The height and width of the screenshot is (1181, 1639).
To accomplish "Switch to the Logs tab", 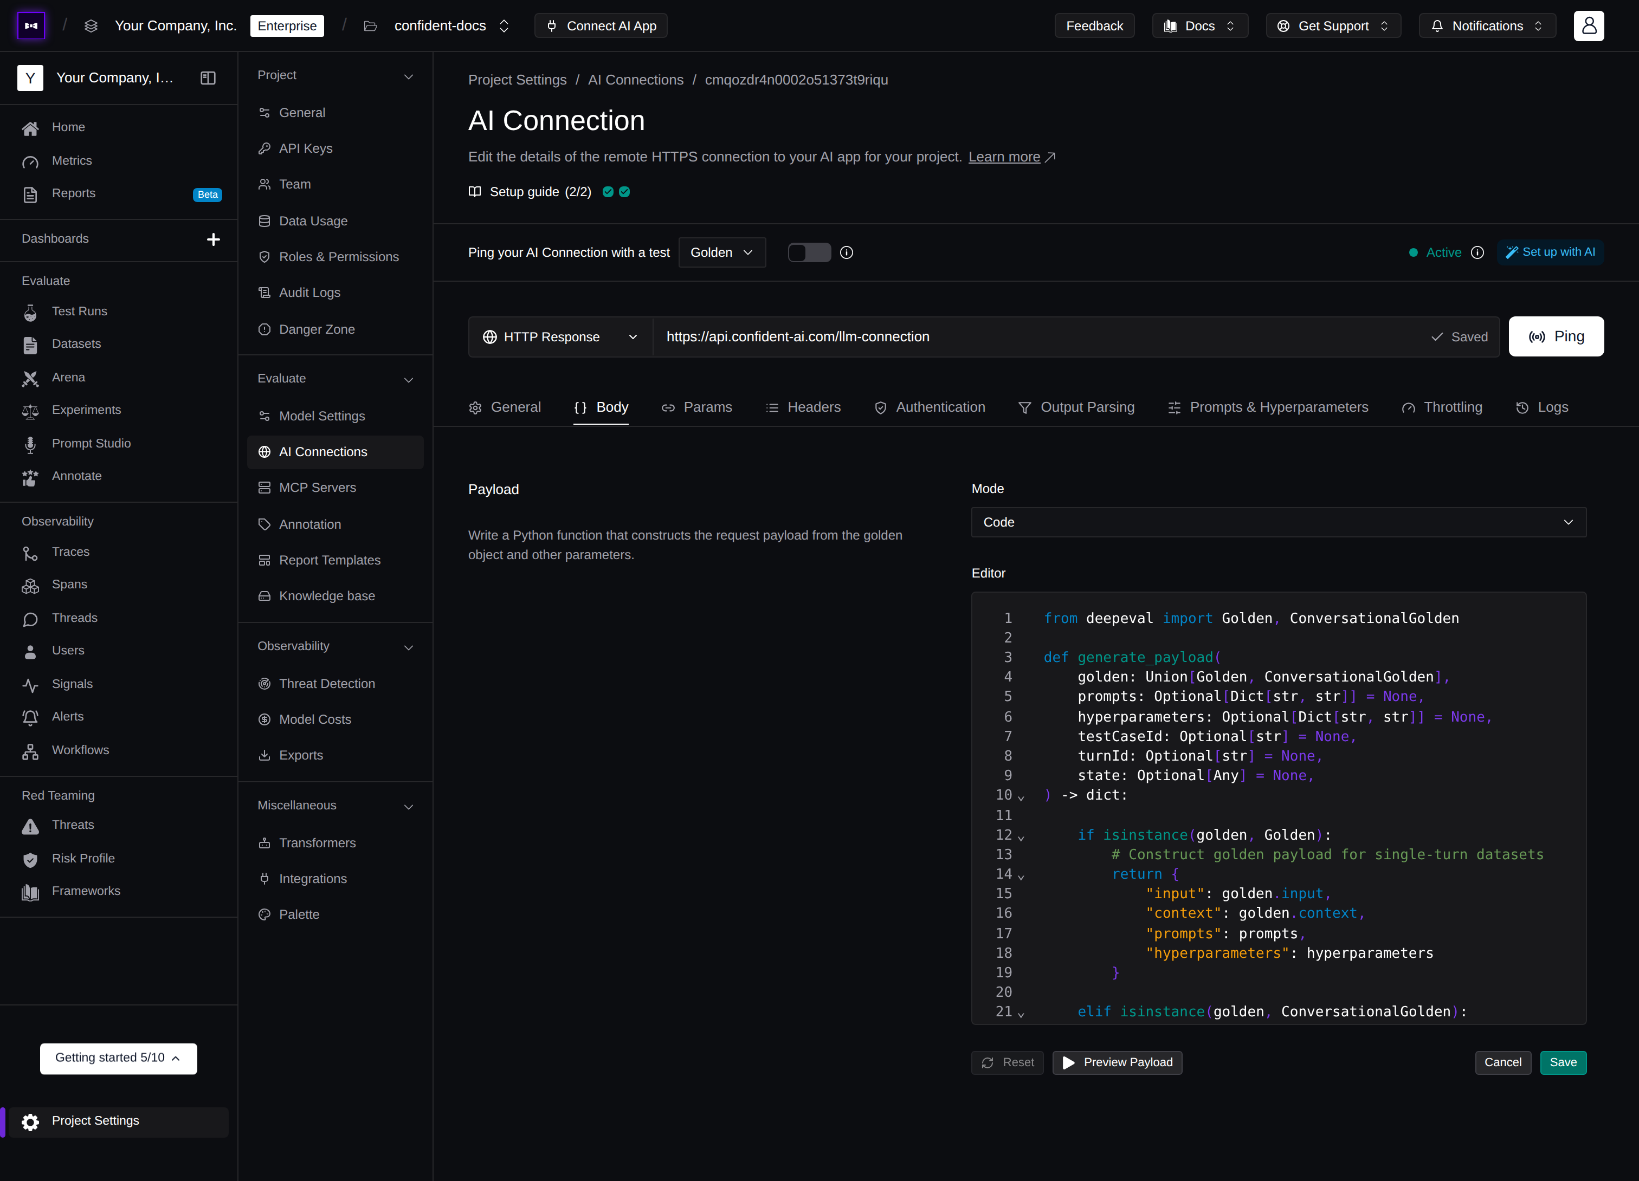I will [1541, 407].
